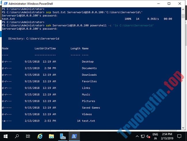This screenshot has width=187, height=141.
Task: Click '2:50 PM' time for Documents
Action: click(50, 68)
